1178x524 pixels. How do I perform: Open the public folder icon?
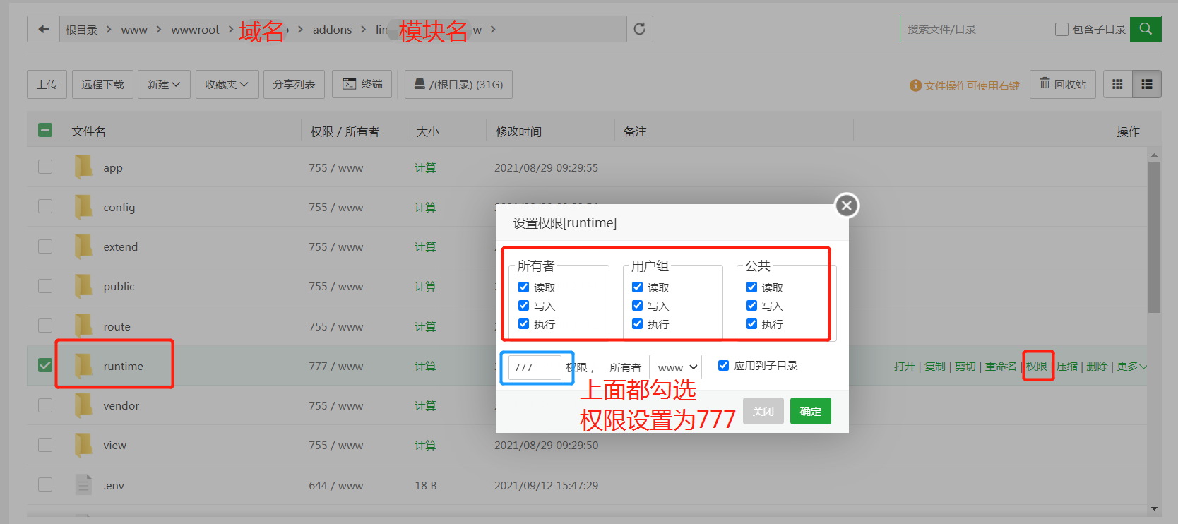pyautogui.click(x=83, y=285)
